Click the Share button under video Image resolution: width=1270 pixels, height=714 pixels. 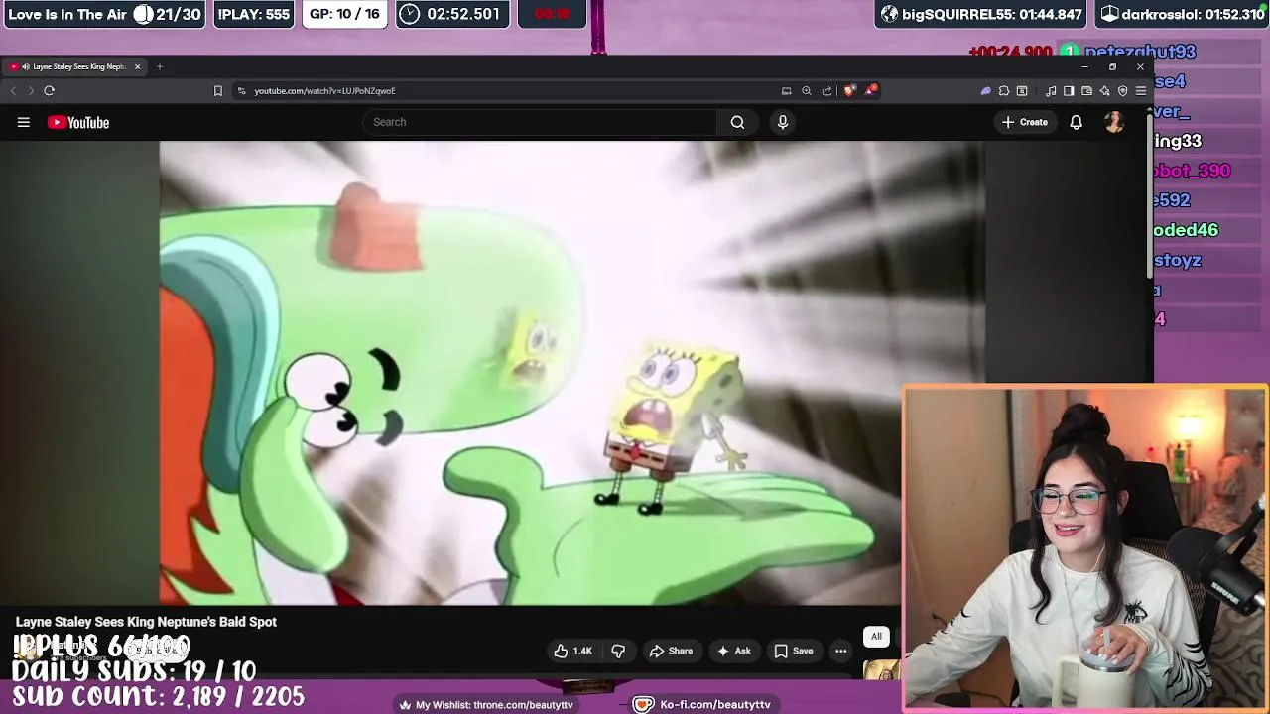(x=671, y=651)
